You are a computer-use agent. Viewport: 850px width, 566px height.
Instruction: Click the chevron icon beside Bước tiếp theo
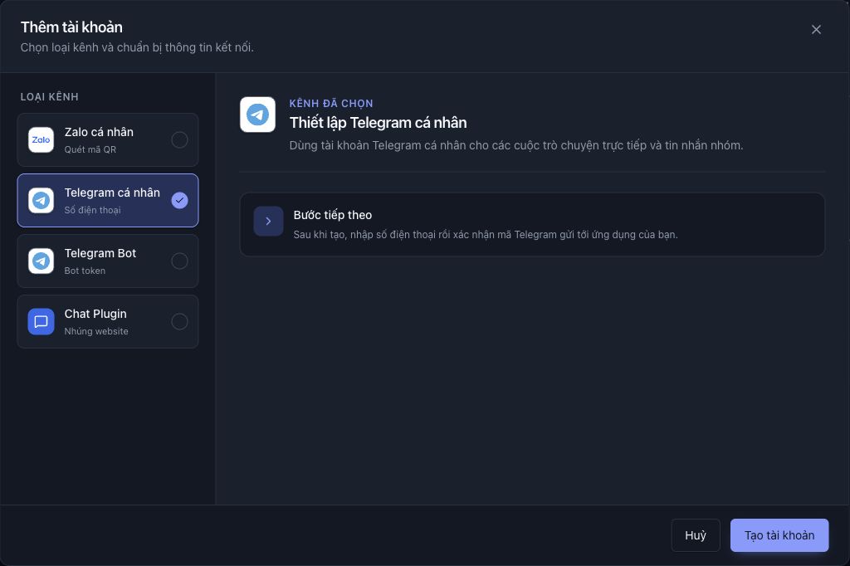[x=268, y=222]
